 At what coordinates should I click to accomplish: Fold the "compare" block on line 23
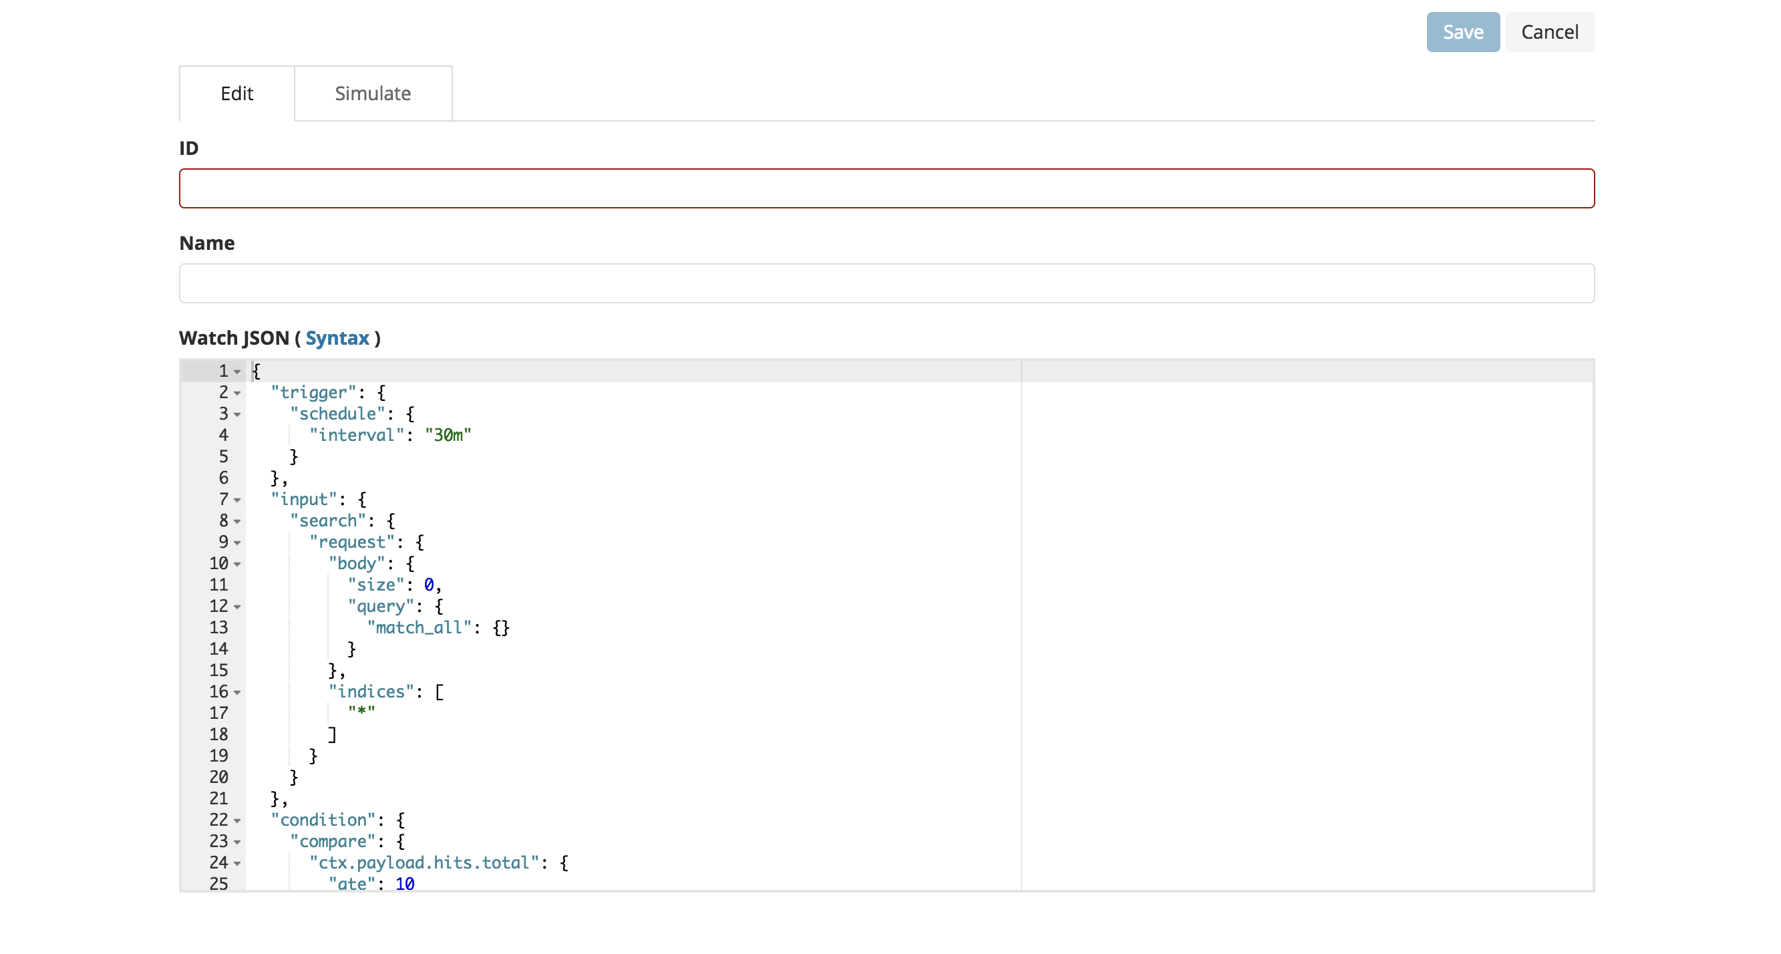pos(237,842)
